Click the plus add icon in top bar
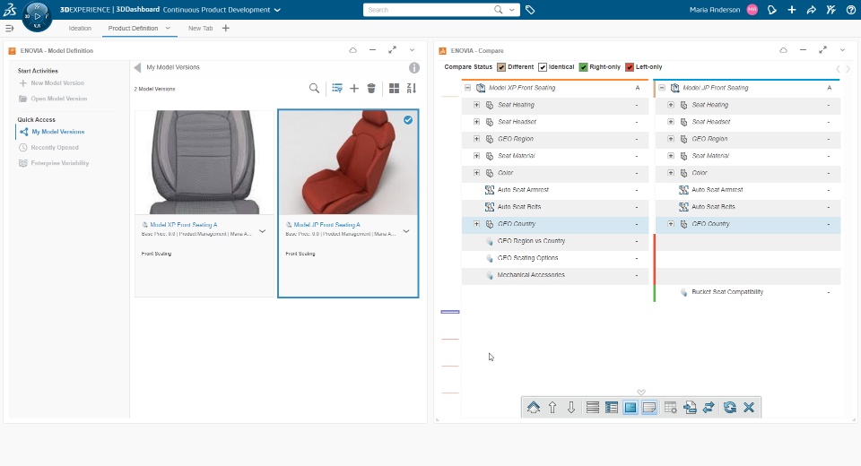Screen dimensions: 861x466 (x=792, y=10)
